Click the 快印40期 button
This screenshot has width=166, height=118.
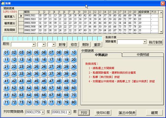tap(103, 113)
